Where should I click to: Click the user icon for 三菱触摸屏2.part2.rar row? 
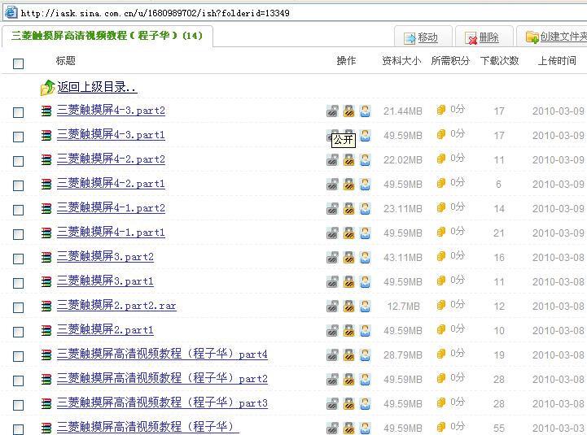click(x=365, y=307)
